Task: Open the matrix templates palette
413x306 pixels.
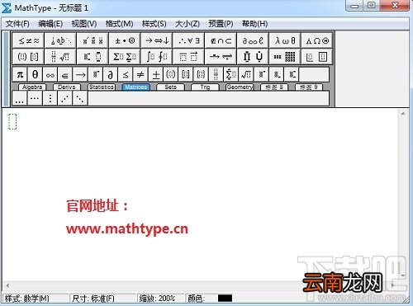Action: tap(285, 57)
